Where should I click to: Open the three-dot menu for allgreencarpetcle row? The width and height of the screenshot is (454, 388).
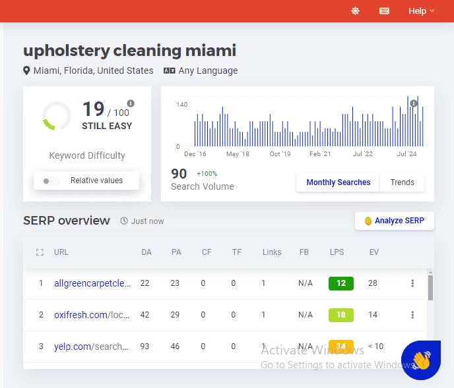point(412,283)
